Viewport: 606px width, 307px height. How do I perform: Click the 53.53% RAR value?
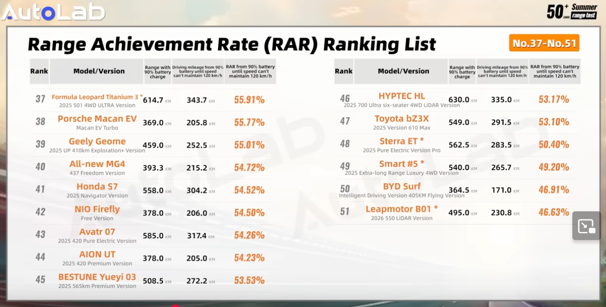click(x=249, y=281)
